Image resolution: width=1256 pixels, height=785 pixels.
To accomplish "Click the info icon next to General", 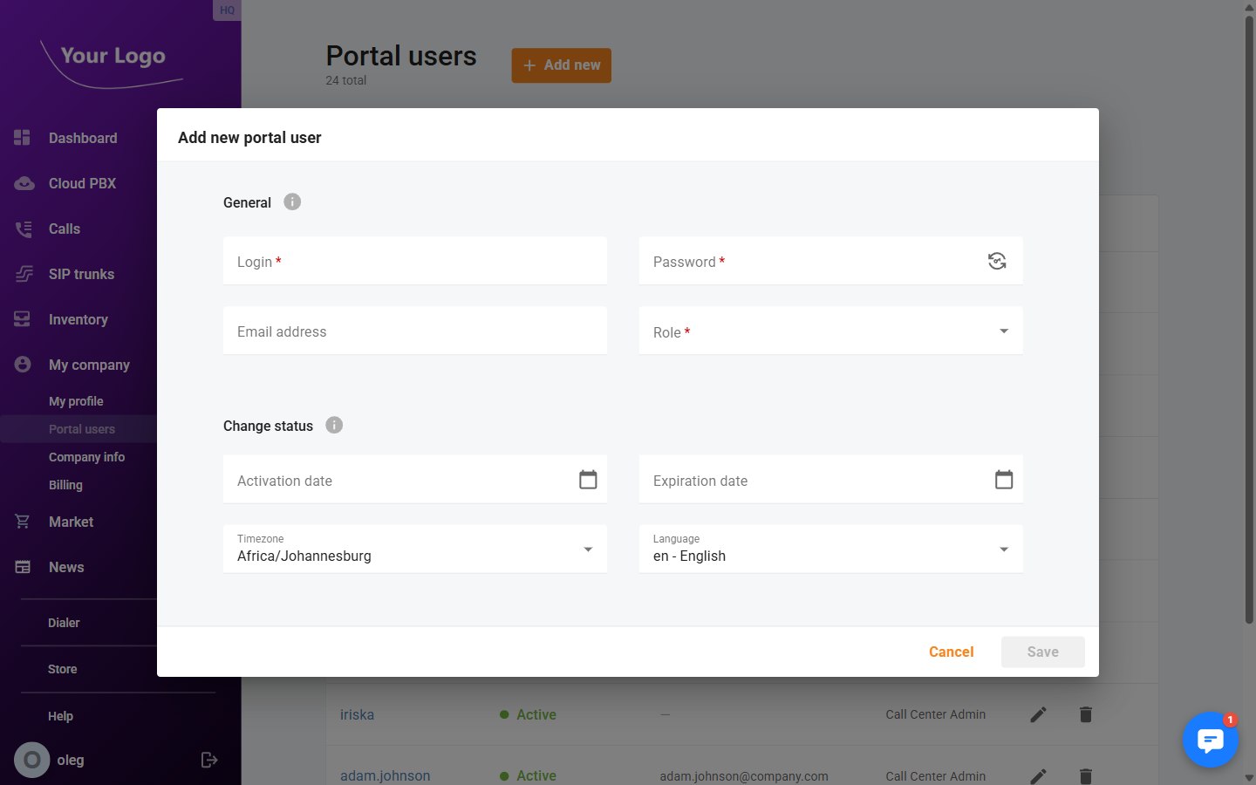I will click(291, 201).
